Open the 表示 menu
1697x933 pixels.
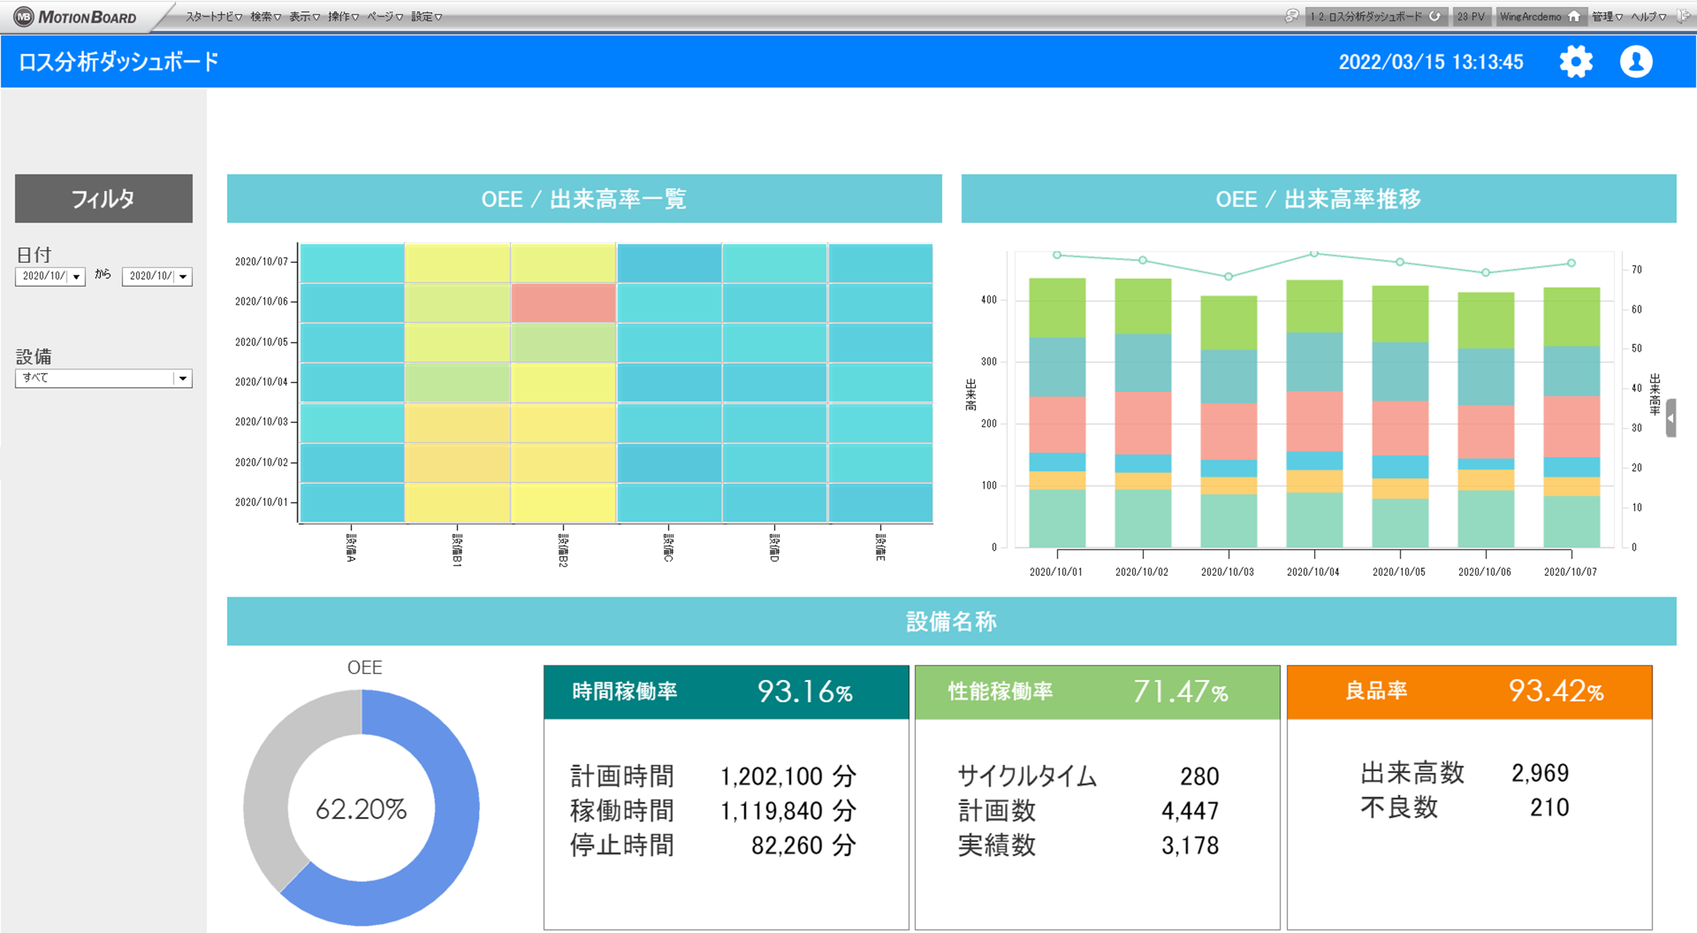(304, 16)
